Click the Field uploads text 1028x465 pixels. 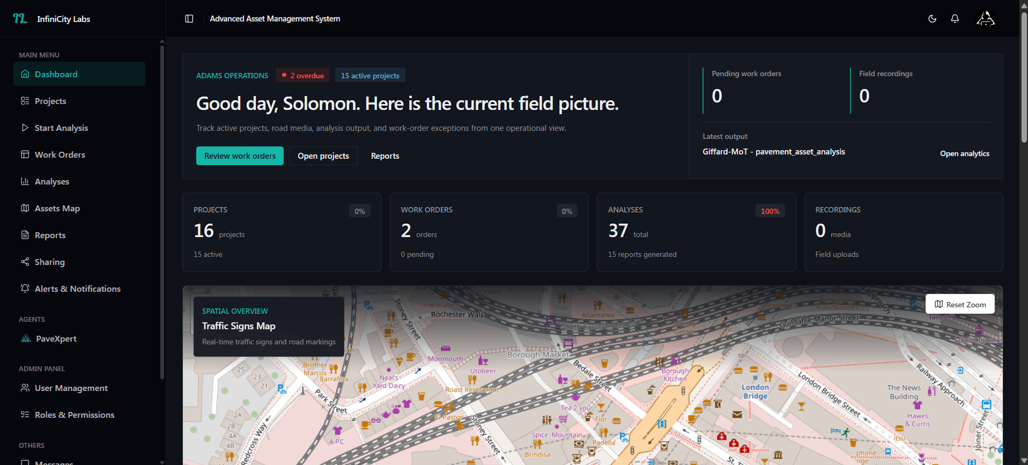pos(837,254)
